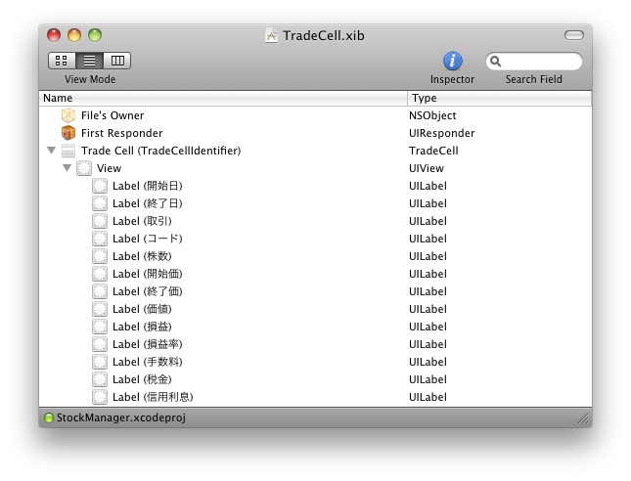Select text Label (開始価)
Image resolution: width=631 pixels, height=481 pixels.
(x=148, y=274)
